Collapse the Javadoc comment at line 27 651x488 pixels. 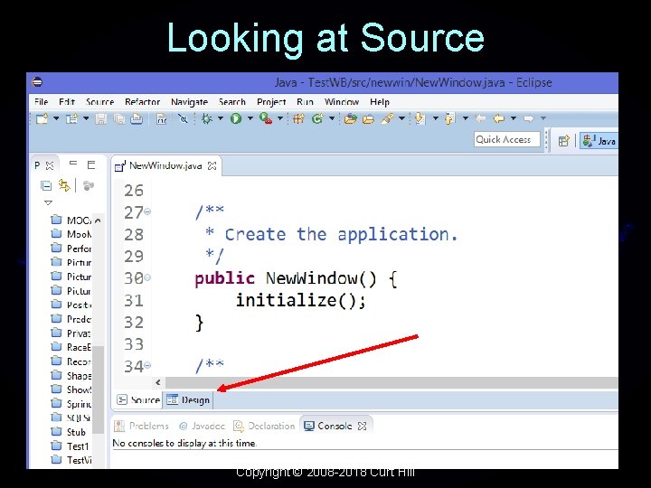tap(147, 211)
